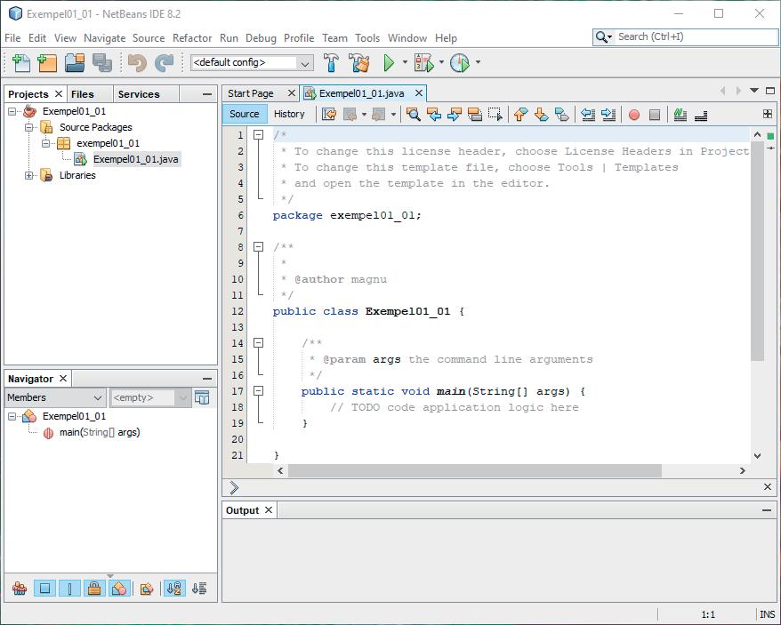Expand the Libraries tree node
Image resolution: width=781 pixels, height=625 pixels.
(29, 175)
